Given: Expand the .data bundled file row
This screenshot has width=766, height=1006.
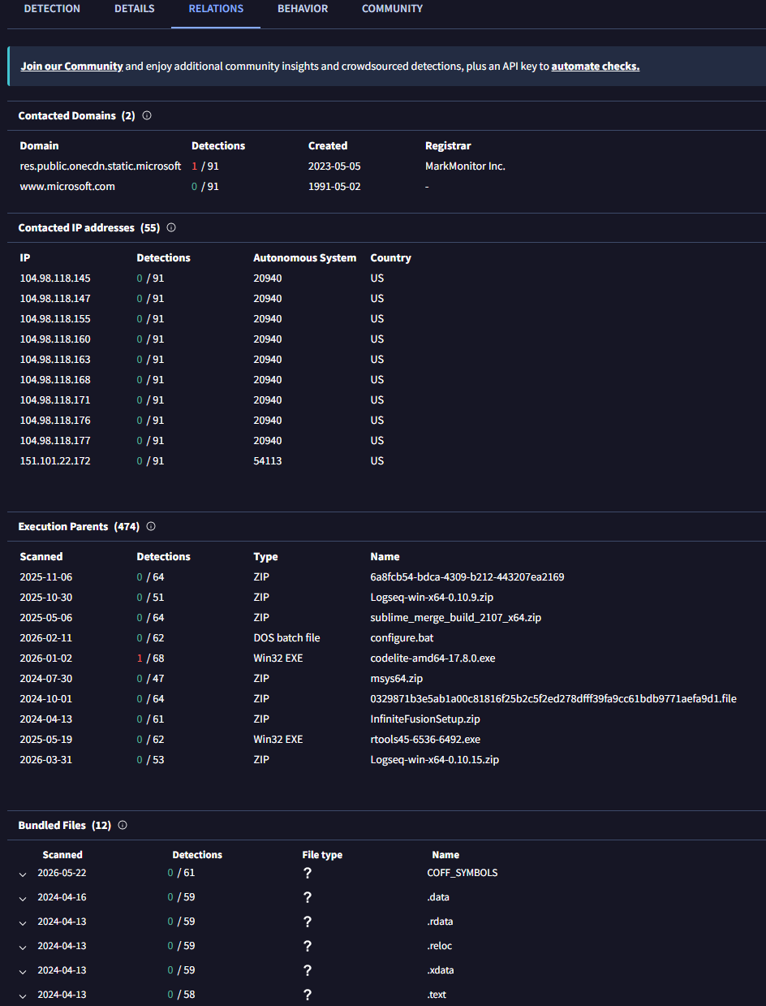Looking at the screenshot, I should [x=23, y=898].
